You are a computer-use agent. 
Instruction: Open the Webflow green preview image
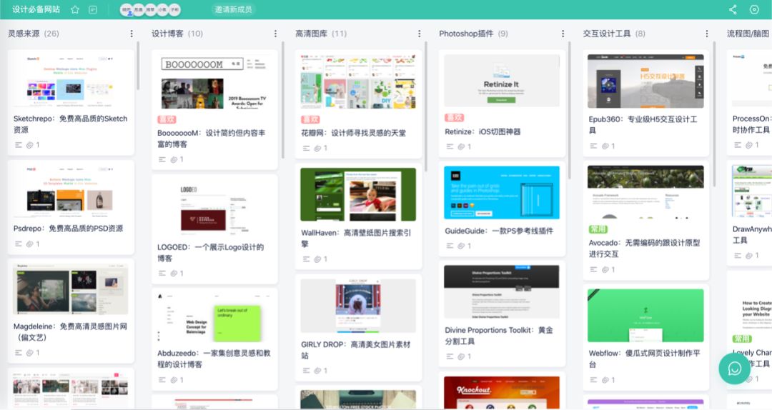tap(645, 316)
